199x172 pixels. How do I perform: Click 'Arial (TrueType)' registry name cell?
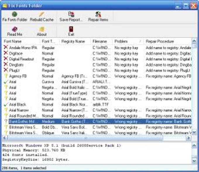coord(74,93)
